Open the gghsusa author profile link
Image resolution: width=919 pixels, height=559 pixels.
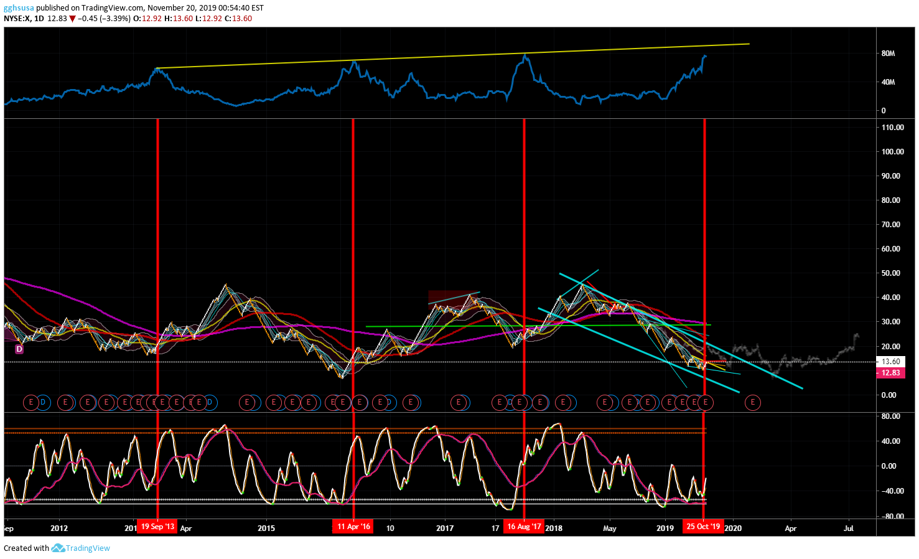pos(19,8)
